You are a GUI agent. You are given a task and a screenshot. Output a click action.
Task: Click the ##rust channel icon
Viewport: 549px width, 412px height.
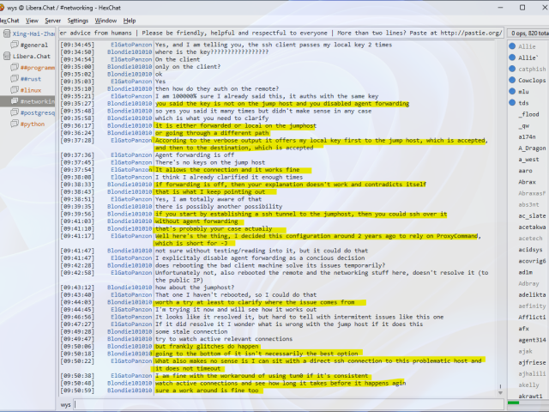coord(14,78)
